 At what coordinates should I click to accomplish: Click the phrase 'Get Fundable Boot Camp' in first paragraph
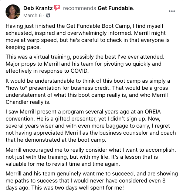98,26
